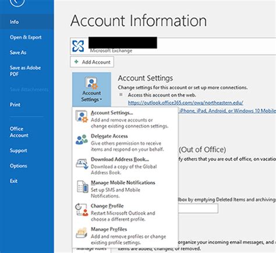Click 'Change settings for this account' description
The height and width of the screenshot is (253, 276).
click(183, 87)
